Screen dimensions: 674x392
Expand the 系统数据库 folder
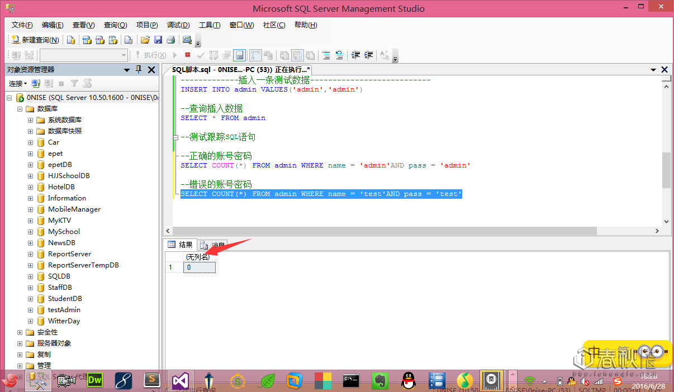coord(31,120)
